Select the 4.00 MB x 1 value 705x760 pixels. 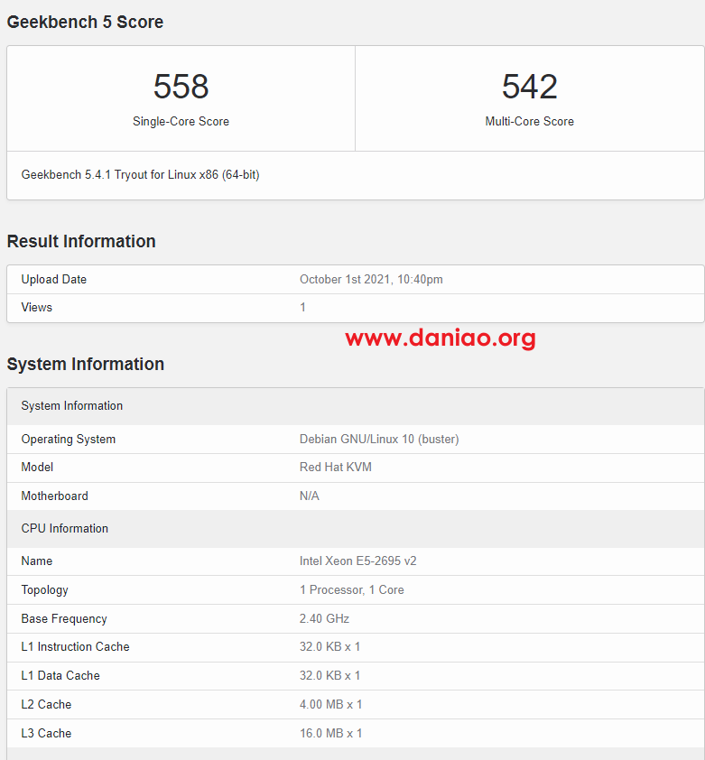(330, 705)
